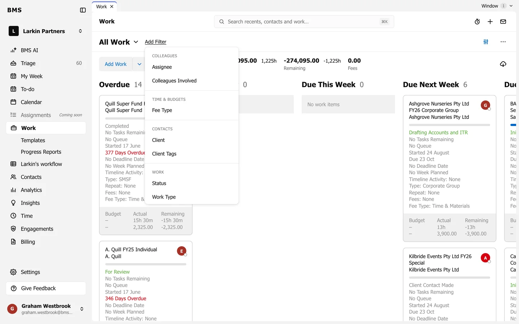519x324 pixels.
Task: Choose the Status filter option
Action: 192,183
